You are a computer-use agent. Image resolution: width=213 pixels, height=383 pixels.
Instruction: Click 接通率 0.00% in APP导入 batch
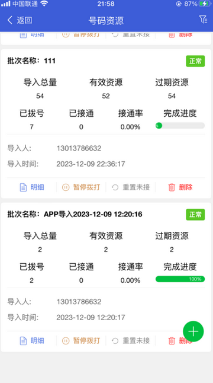coord(130,280)
